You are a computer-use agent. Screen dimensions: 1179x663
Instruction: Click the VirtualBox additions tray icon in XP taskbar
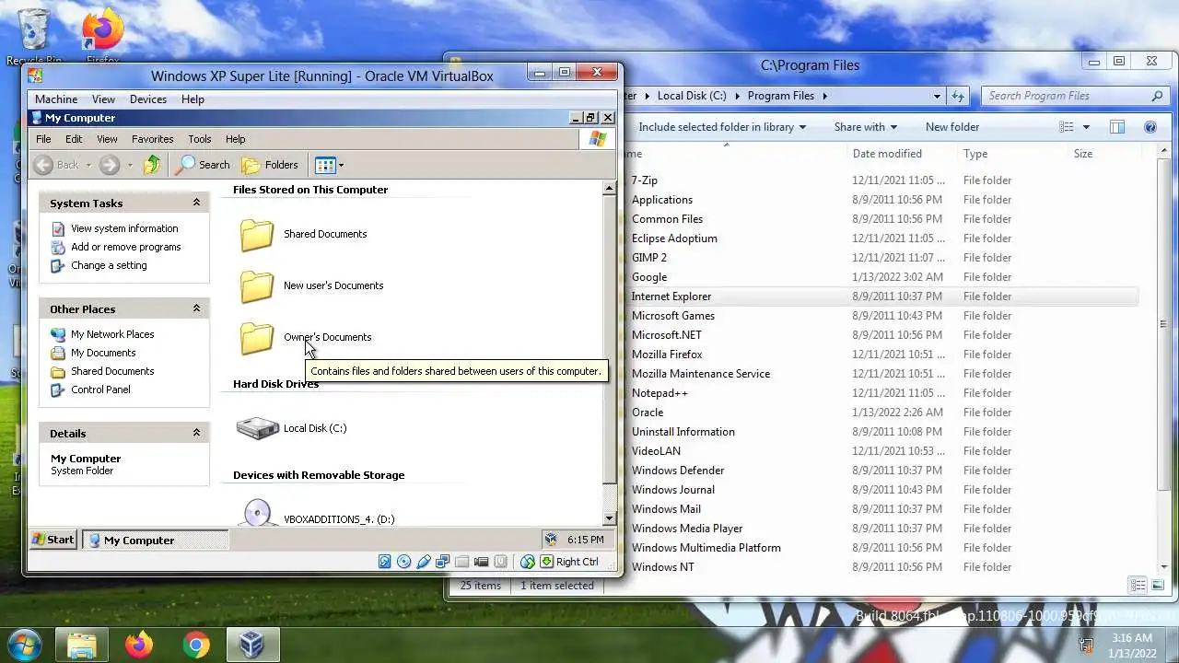[550, 540]
